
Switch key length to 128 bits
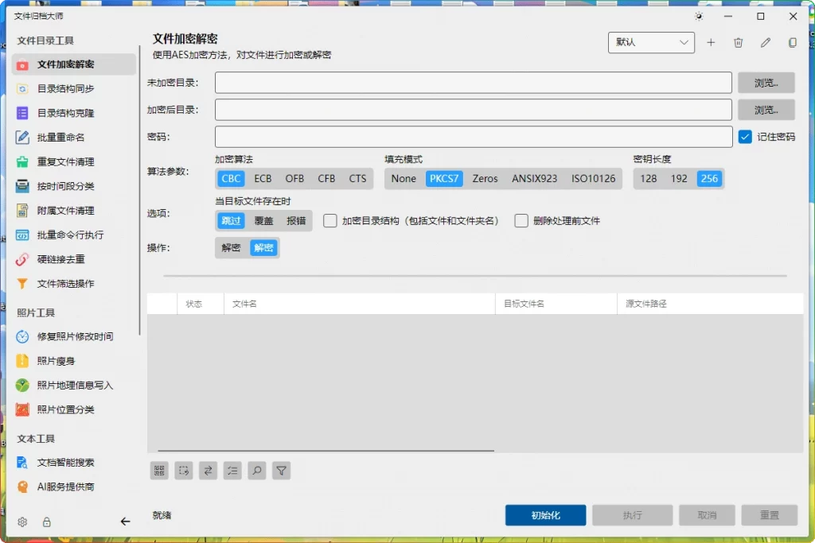(649, 178)
